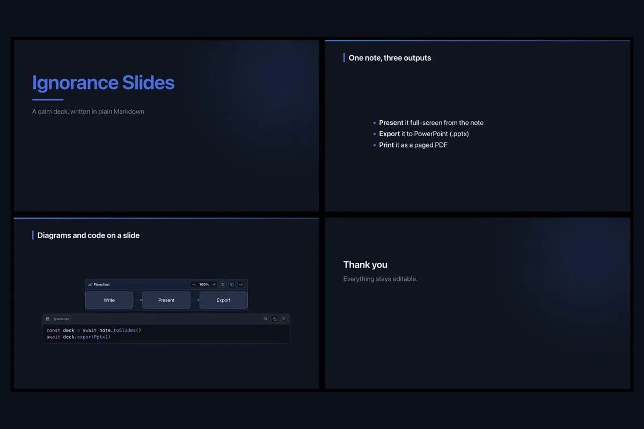The height and width of the screenshot is (429, 644).
Task: Click the icon left of TypeScript copy
Action: (x=265, y=319)
